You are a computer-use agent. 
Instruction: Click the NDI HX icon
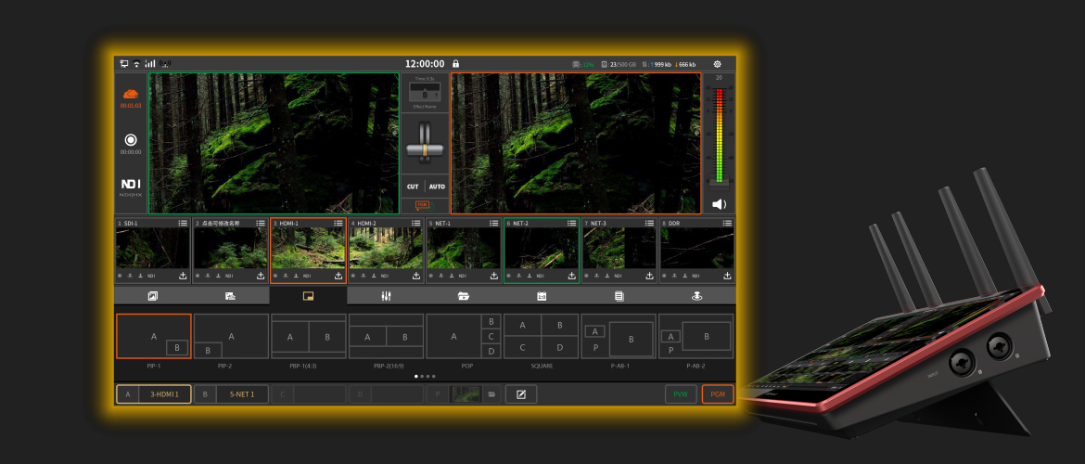(x=131, y=184)
